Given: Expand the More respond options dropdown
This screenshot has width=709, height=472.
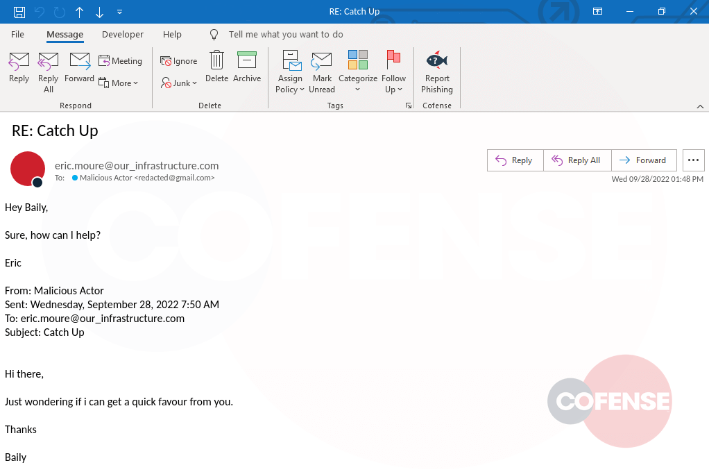Looking at the screenshot, I should point(119,83).
